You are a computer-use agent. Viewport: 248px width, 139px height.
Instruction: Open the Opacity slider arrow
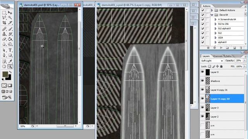tap(245, 61)
